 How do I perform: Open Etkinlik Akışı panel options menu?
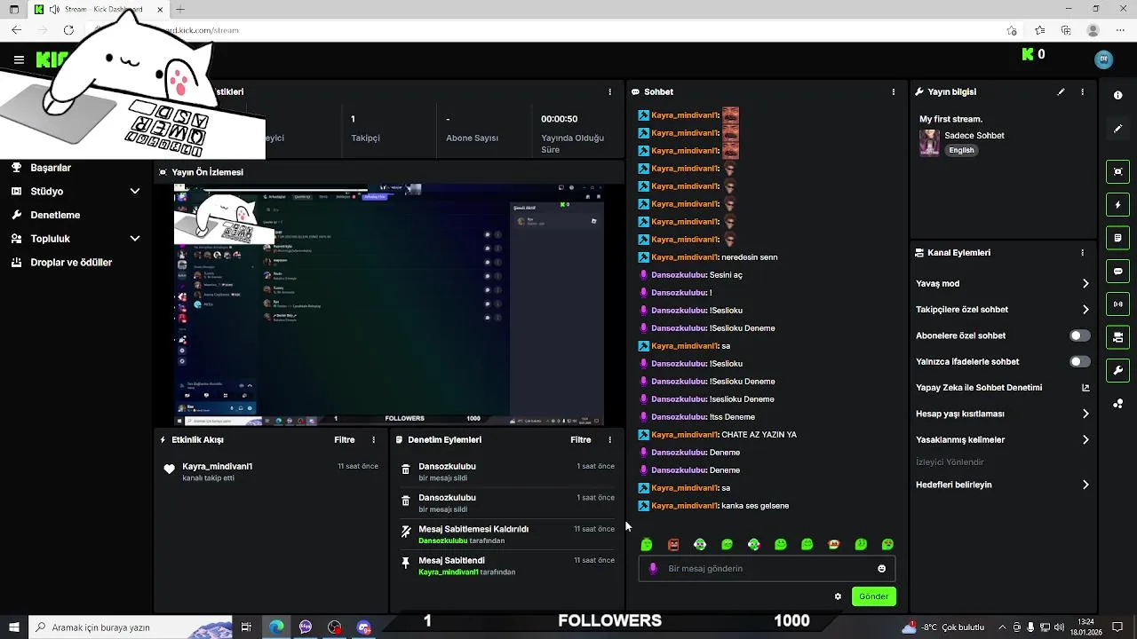pyautogui.click(x=373, y=439)
